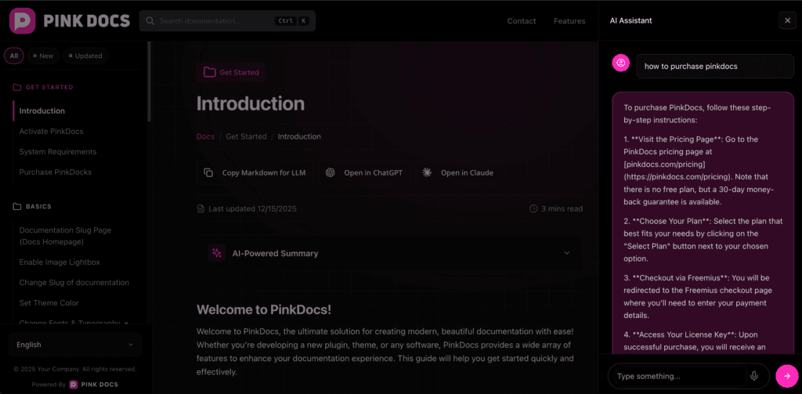Screen dimensions: 802x394
Task: Toggle the Updated filter pill
Action: (x=85, y=56)
